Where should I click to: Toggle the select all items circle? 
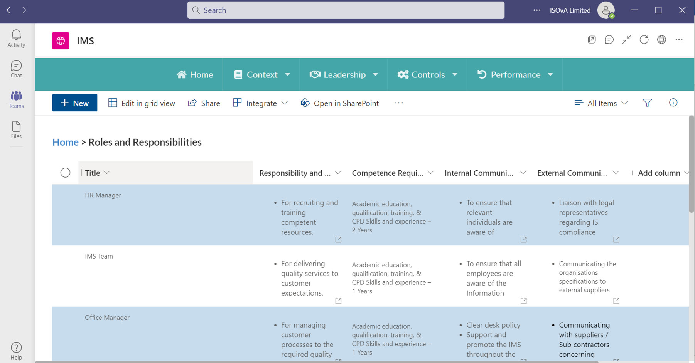[66, 173]
